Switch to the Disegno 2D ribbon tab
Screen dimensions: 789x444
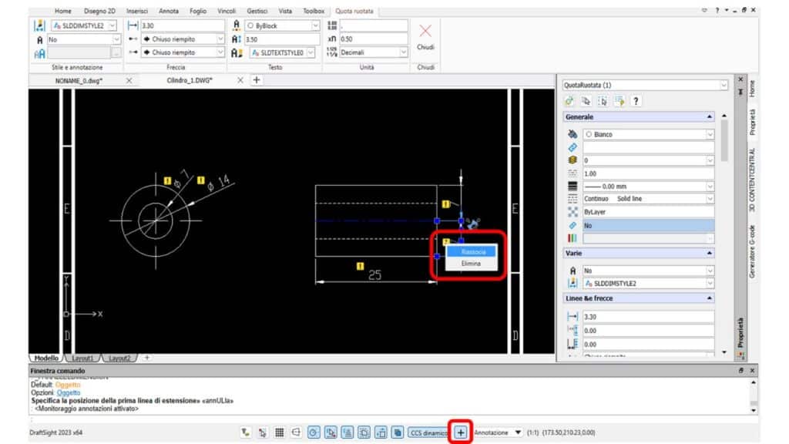102,11
